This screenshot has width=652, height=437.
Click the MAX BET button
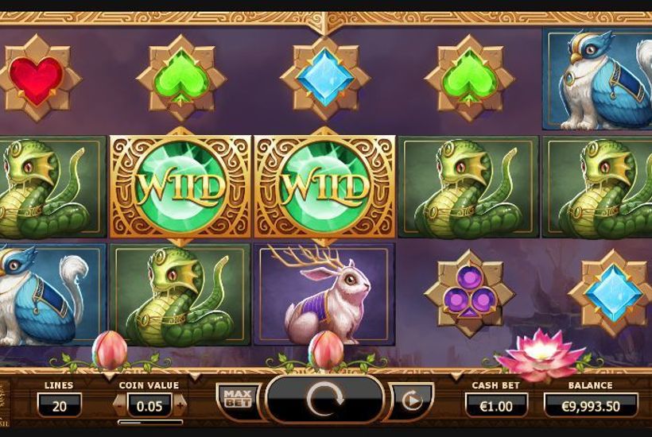[238, 399]
